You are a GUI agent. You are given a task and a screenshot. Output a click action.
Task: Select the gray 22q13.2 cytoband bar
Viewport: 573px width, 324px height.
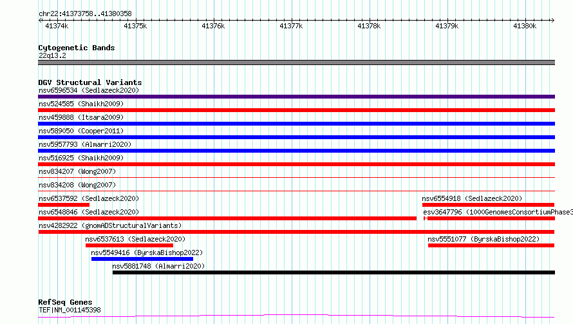pyautogui.click(x=296, y=62)
